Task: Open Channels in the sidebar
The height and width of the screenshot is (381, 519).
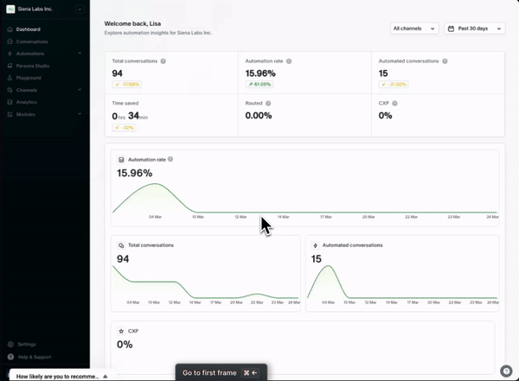Action: [x=27, y=91]
